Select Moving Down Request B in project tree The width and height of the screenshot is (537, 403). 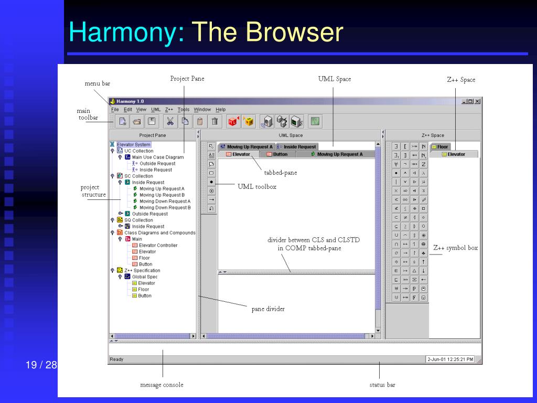(x=165, y=207)
